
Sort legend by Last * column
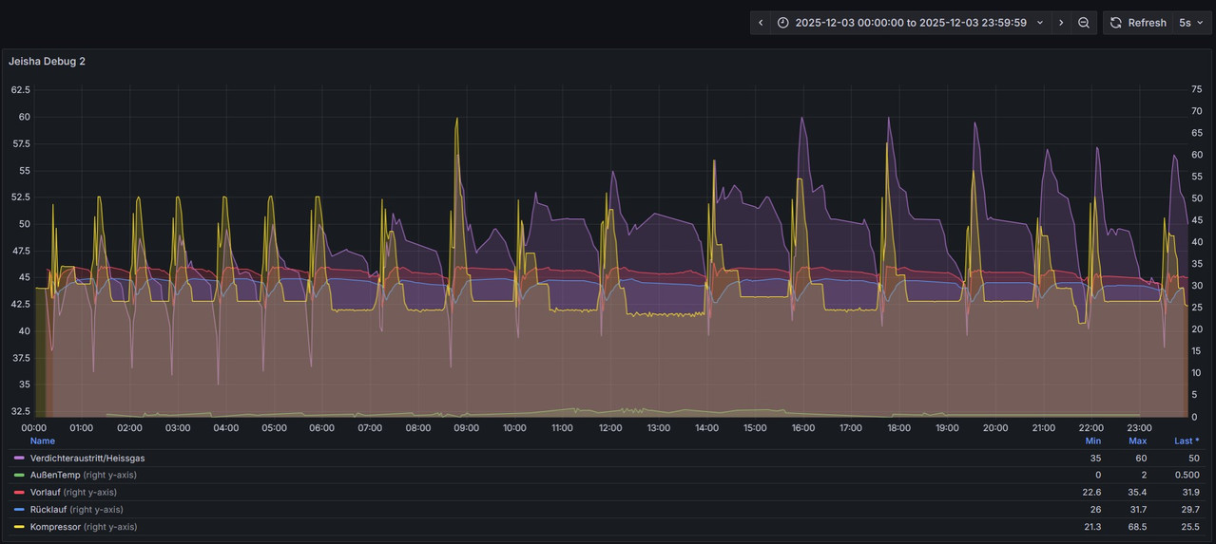(1187, 441)
